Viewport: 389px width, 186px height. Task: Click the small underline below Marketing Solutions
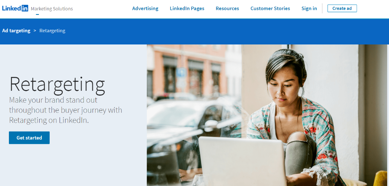tap(37, 14)
